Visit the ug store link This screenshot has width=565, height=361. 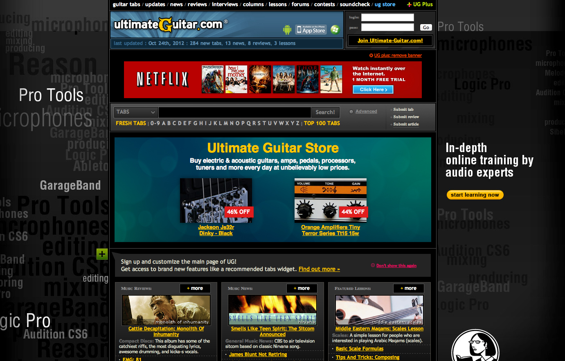[x=385, y=4]
